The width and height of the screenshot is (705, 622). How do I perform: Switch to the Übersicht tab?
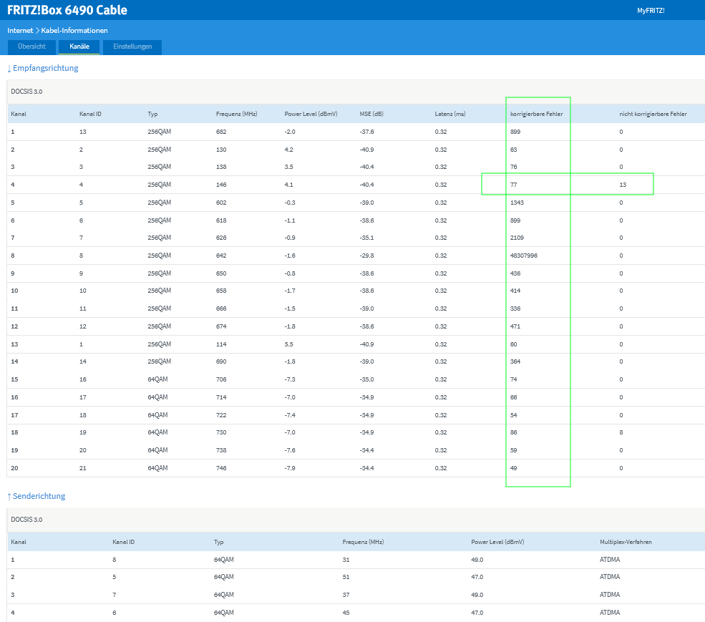tap(31, 47)
